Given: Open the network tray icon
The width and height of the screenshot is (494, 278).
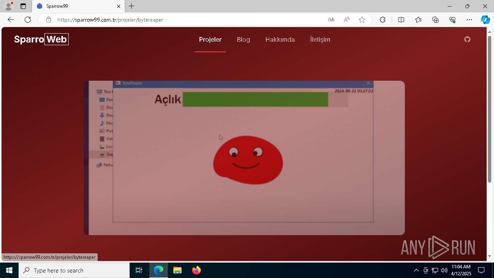Looking at the screenshot, I should [435, 270].
